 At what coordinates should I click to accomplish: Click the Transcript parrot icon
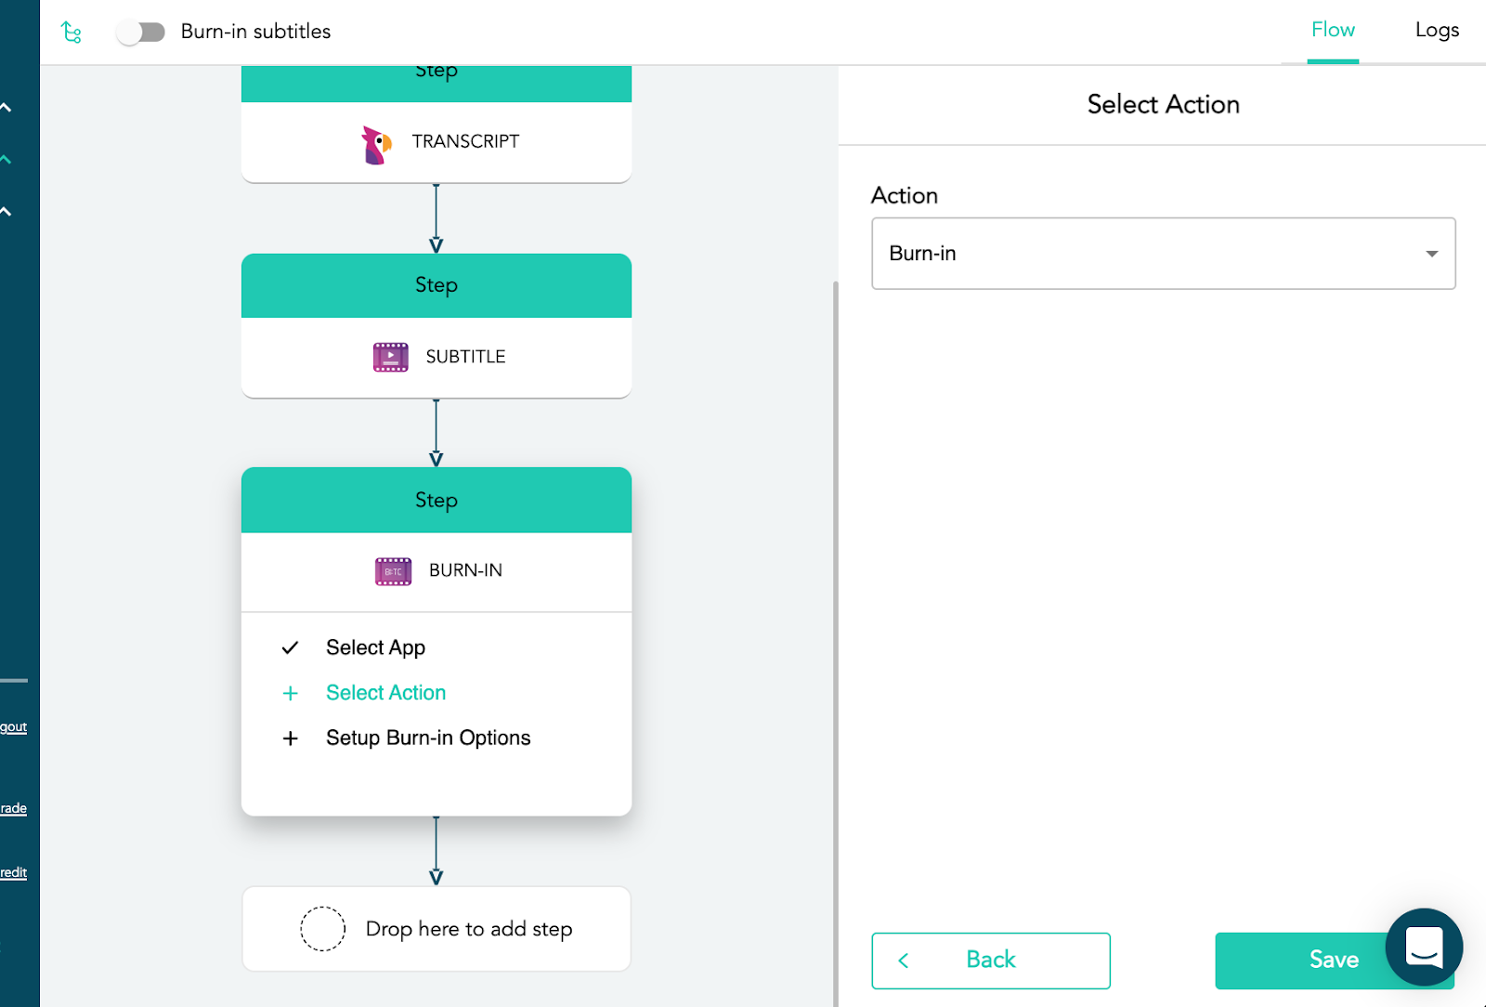tap(376, 145)
